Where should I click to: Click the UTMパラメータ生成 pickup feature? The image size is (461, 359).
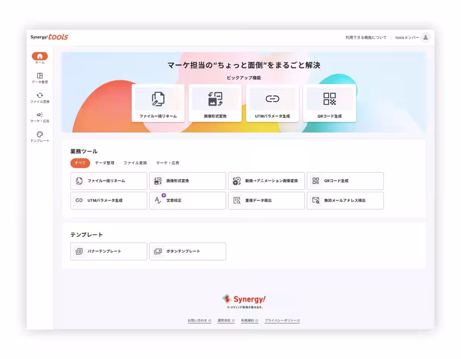(x=272, y=103)
